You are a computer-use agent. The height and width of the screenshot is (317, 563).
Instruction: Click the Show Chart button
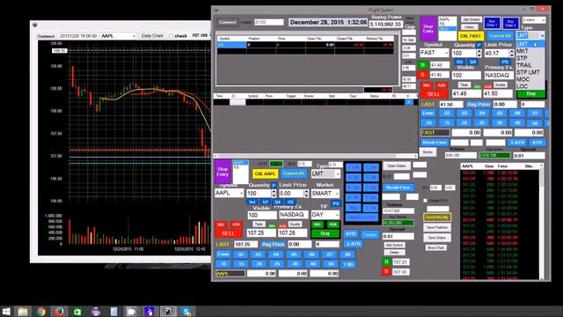point(436,247)
